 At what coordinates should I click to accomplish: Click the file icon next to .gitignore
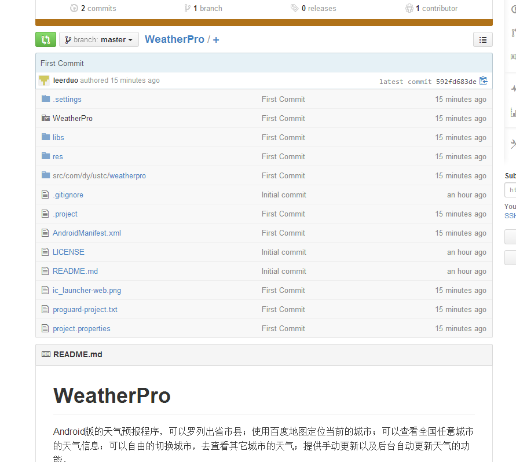[x=45, y=195]
